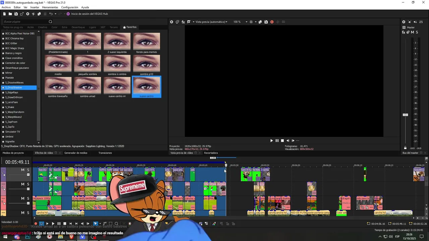This screenshot has width=429, height=241.
Task: Open the Configuración menu
Action: pyautogui.click(x=70, y=7)
